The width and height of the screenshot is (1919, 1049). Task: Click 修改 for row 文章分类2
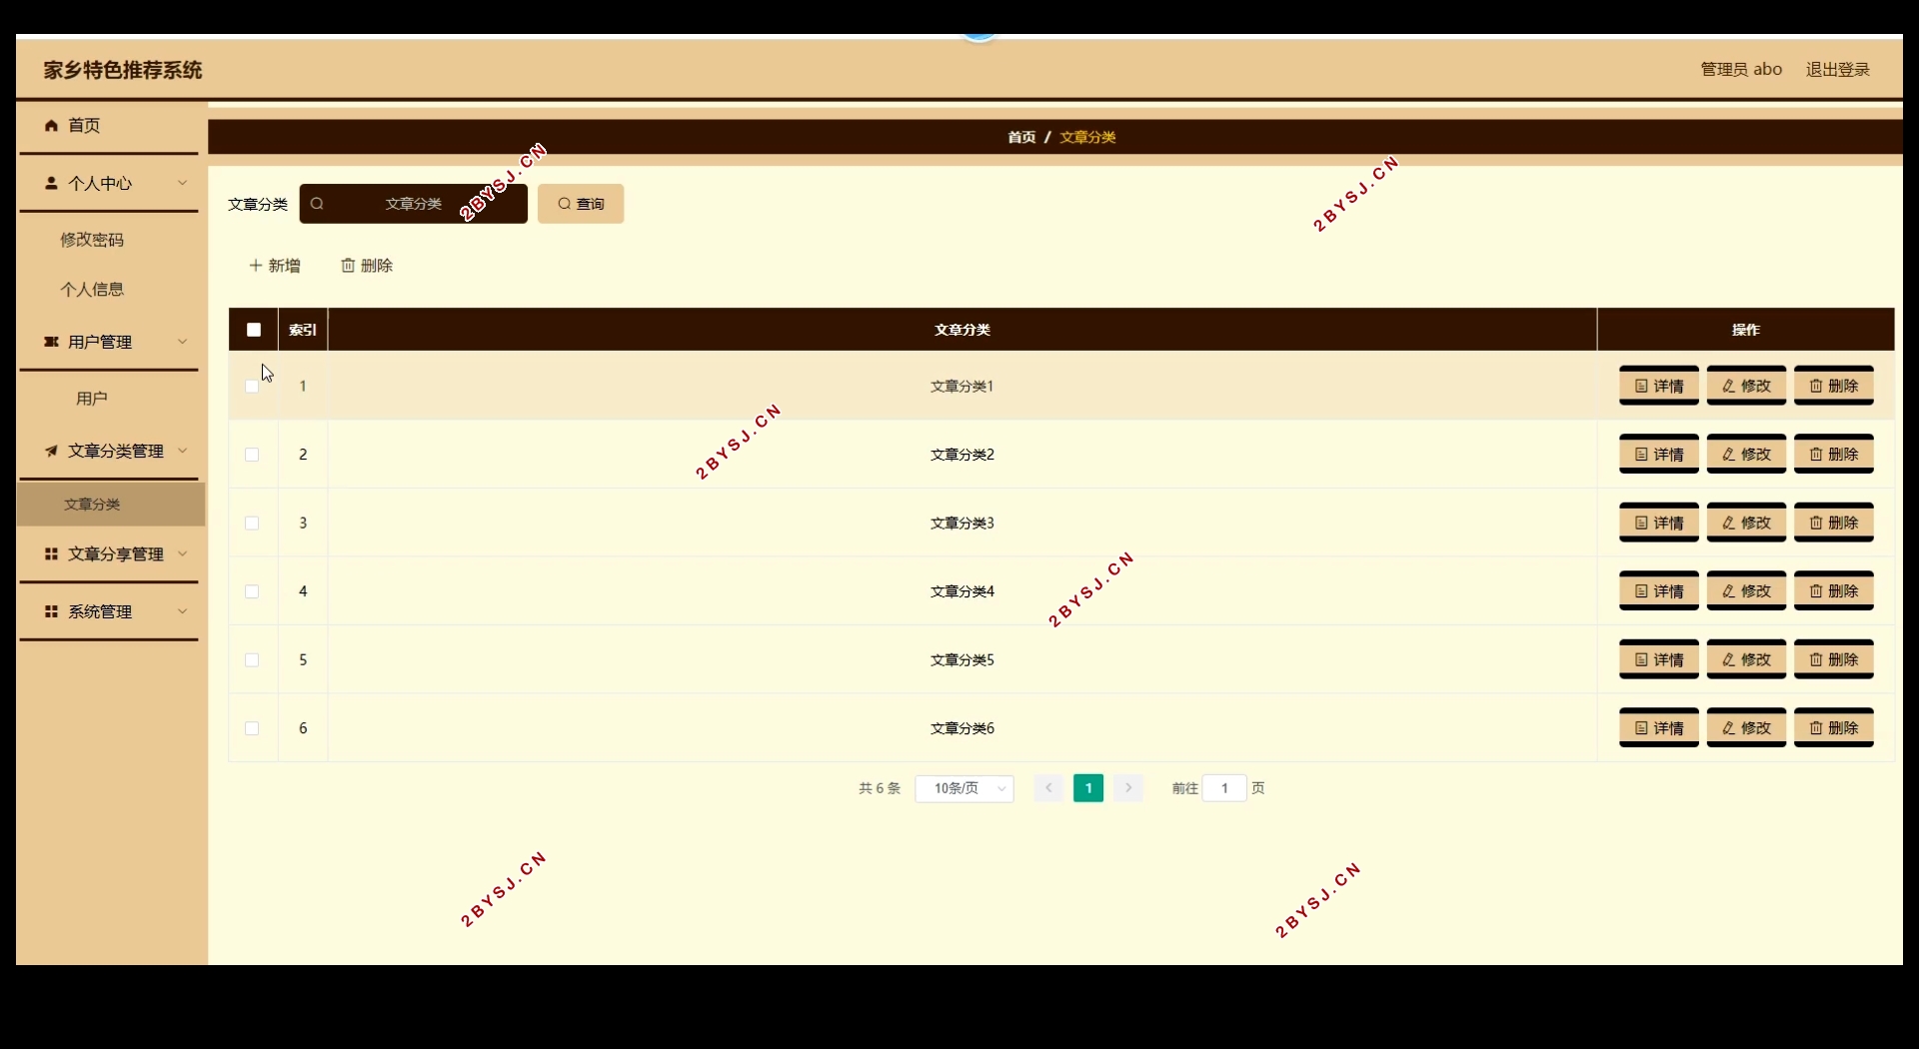pyautogui.click(x=1746, y=455)
